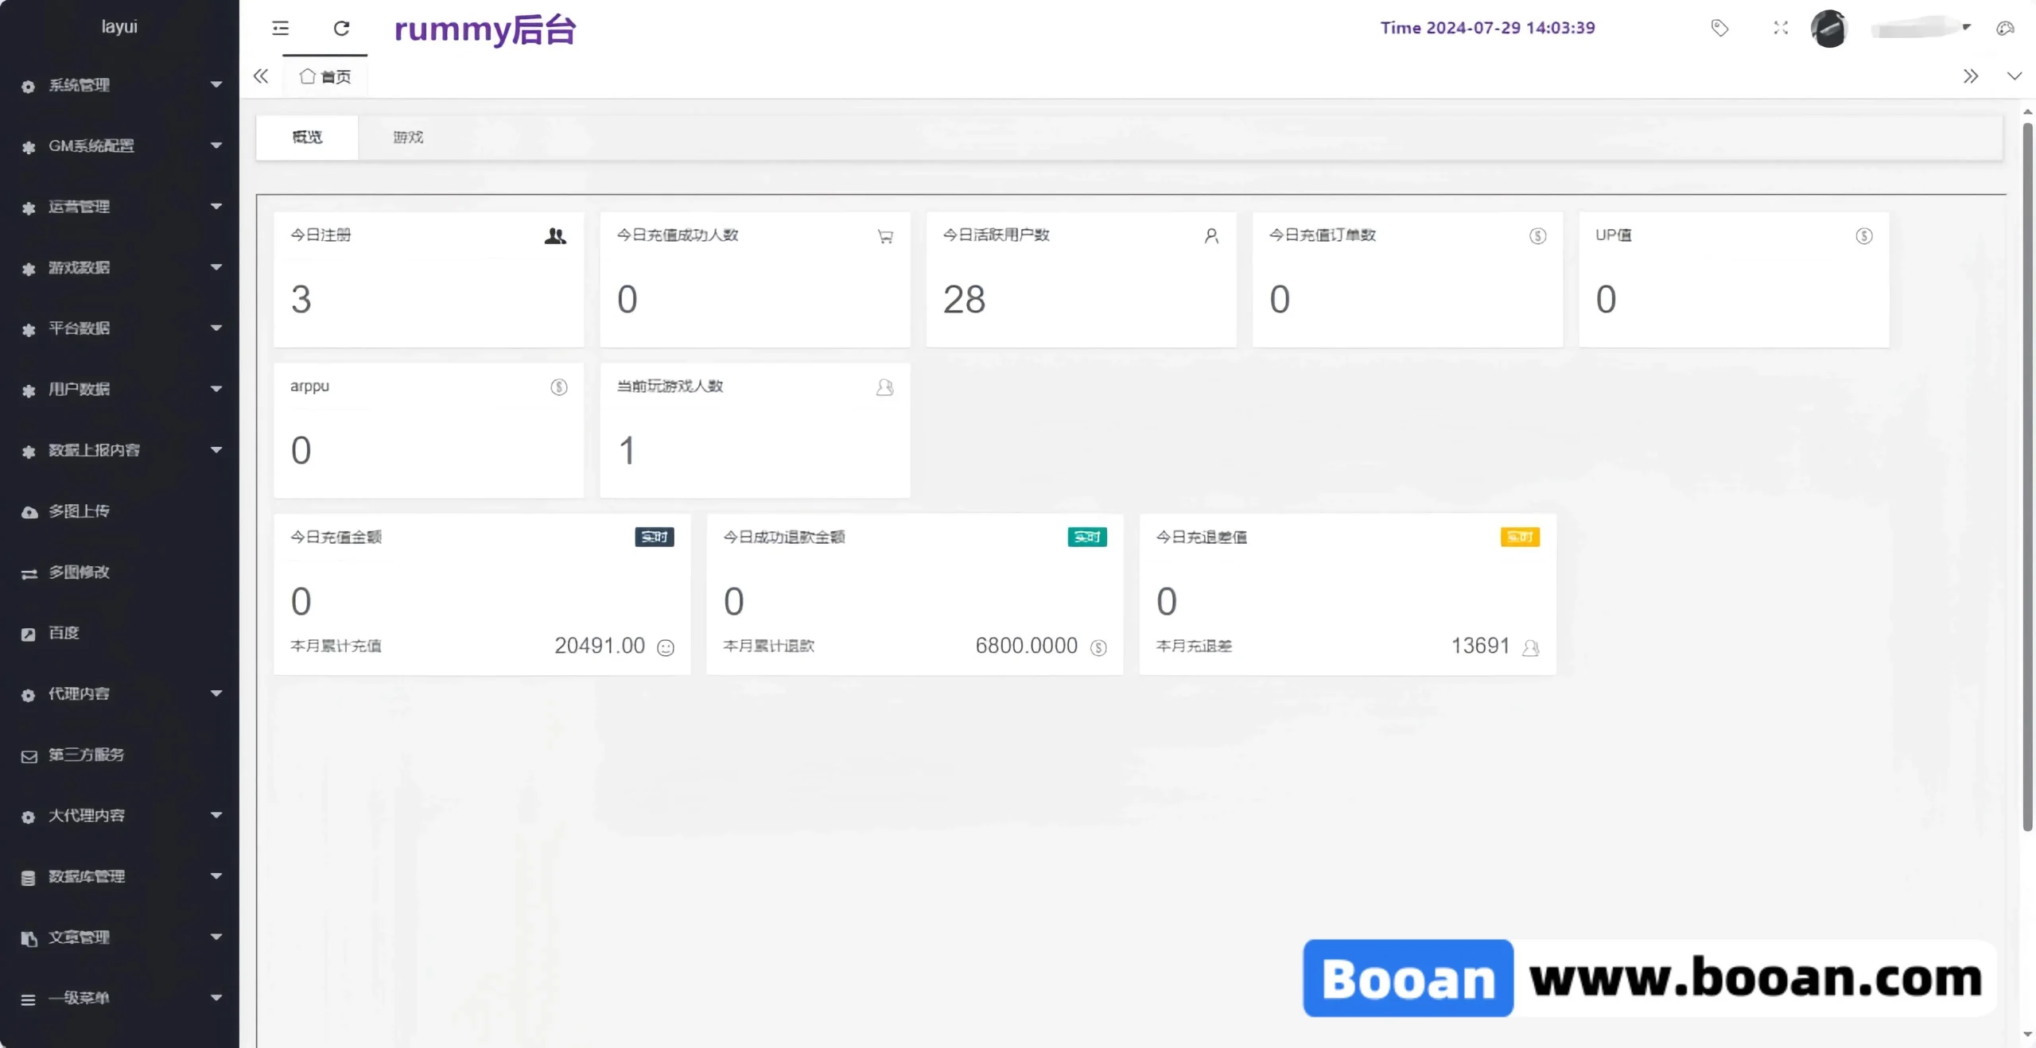Expand the GM系统配置 menu

90,146
